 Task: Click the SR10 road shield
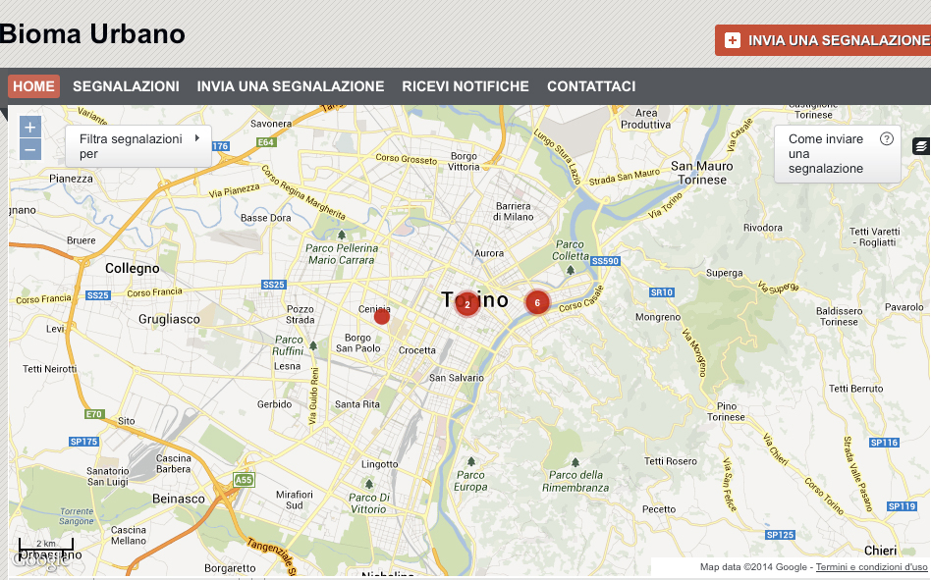(662, 292)
